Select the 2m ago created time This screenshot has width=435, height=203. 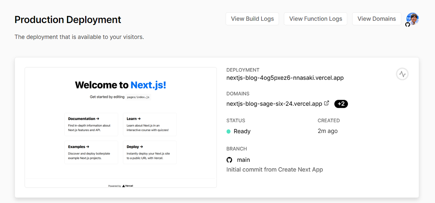(x=328, y=131)
